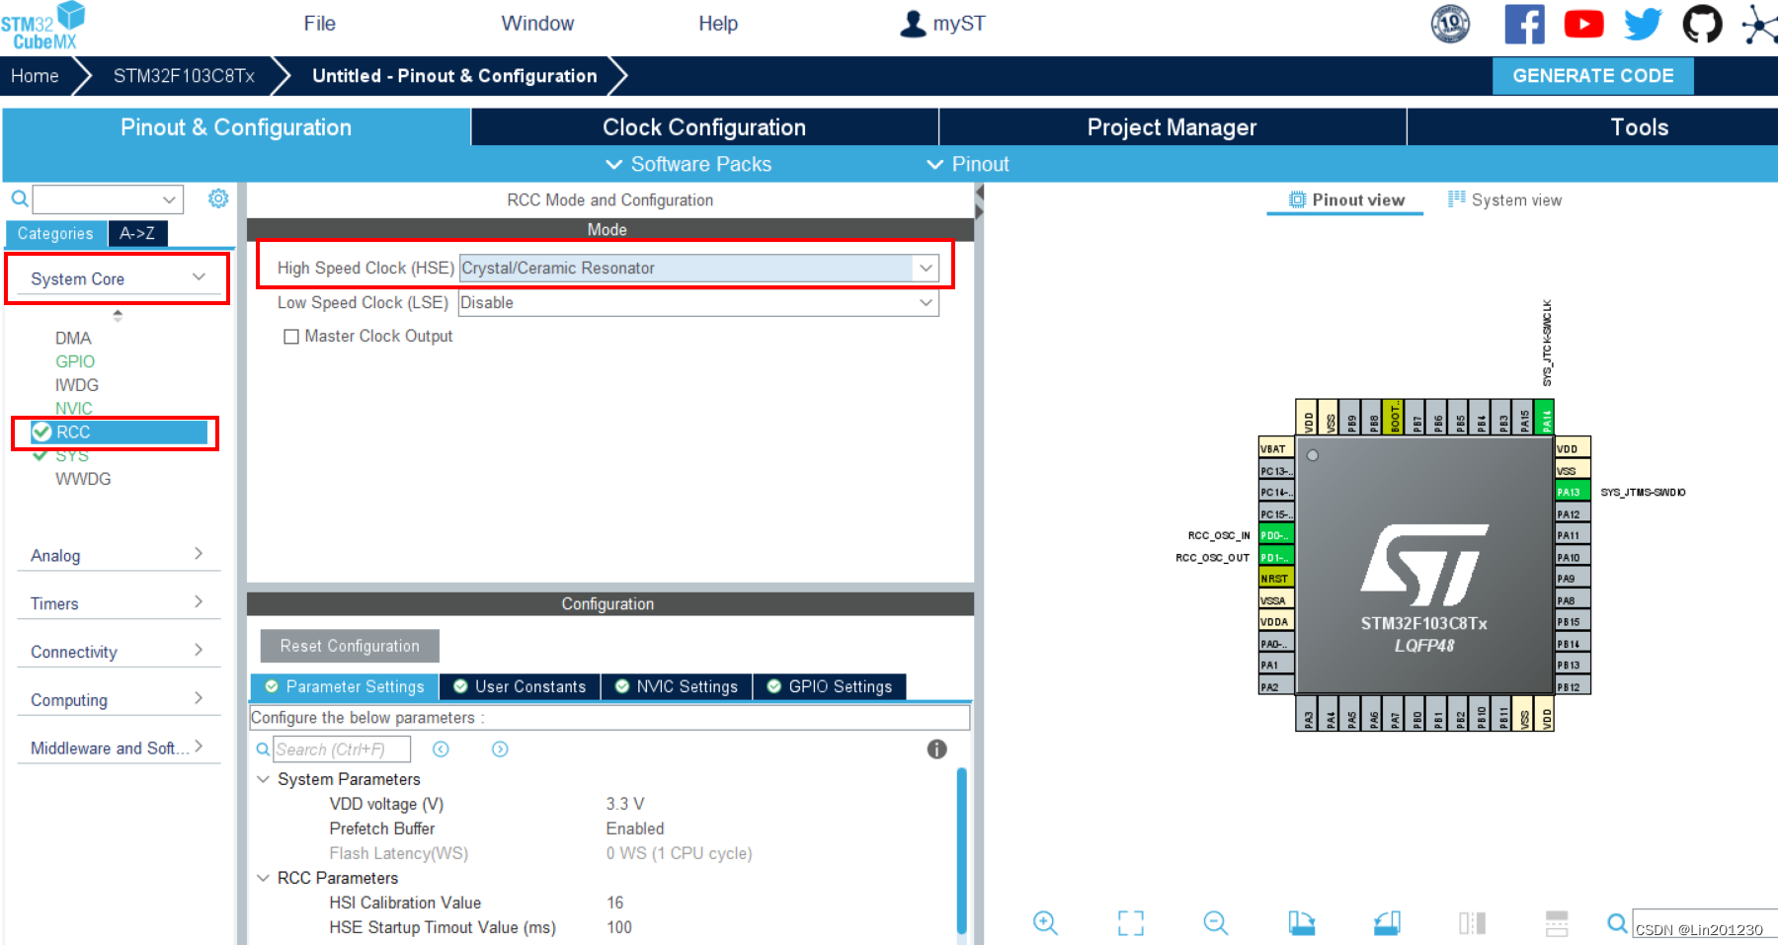
Task: Open peripheral search combo box
Action: click(109, 198)
